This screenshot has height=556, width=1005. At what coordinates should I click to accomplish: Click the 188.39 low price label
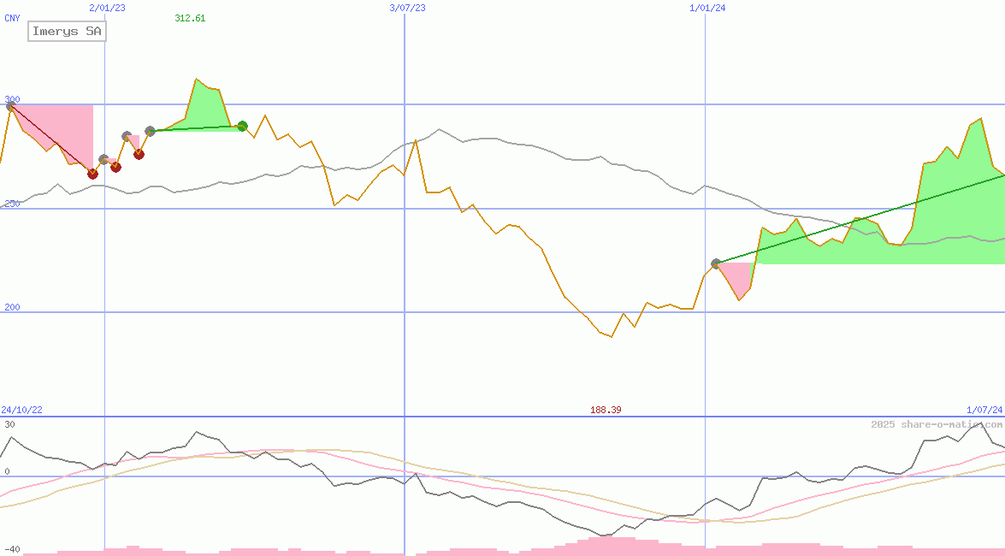click(606, 410)
